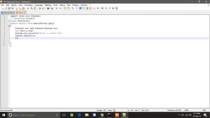Click line number 10 in the margin
Image resolution: width=210 pixels, height=118 pixels.
(x=4, y=38)
